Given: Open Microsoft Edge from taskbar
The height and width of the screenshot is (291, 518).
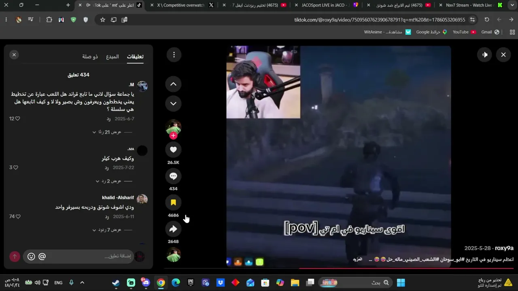Looking at the screenshot, I should coord(176,283).
